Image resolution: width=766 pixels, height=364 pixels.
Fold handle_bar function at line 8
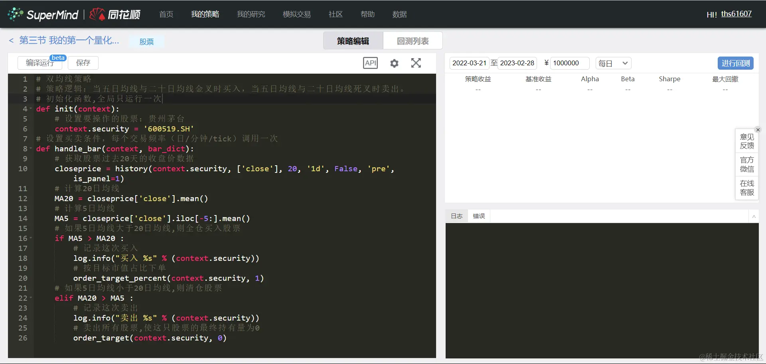click(31, 149)
